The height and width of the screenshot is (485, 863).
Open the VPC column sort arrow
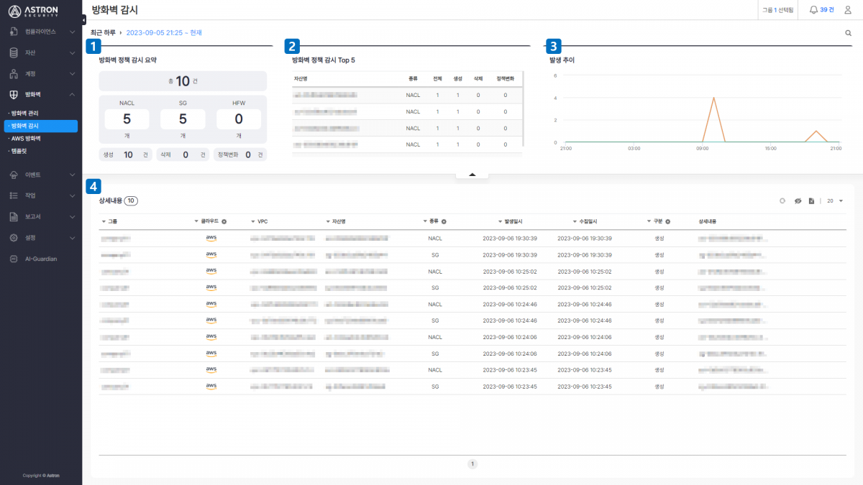[253, 221]
